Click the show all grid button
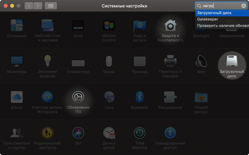This screenshot has height=155, width=249. point(51,6)
